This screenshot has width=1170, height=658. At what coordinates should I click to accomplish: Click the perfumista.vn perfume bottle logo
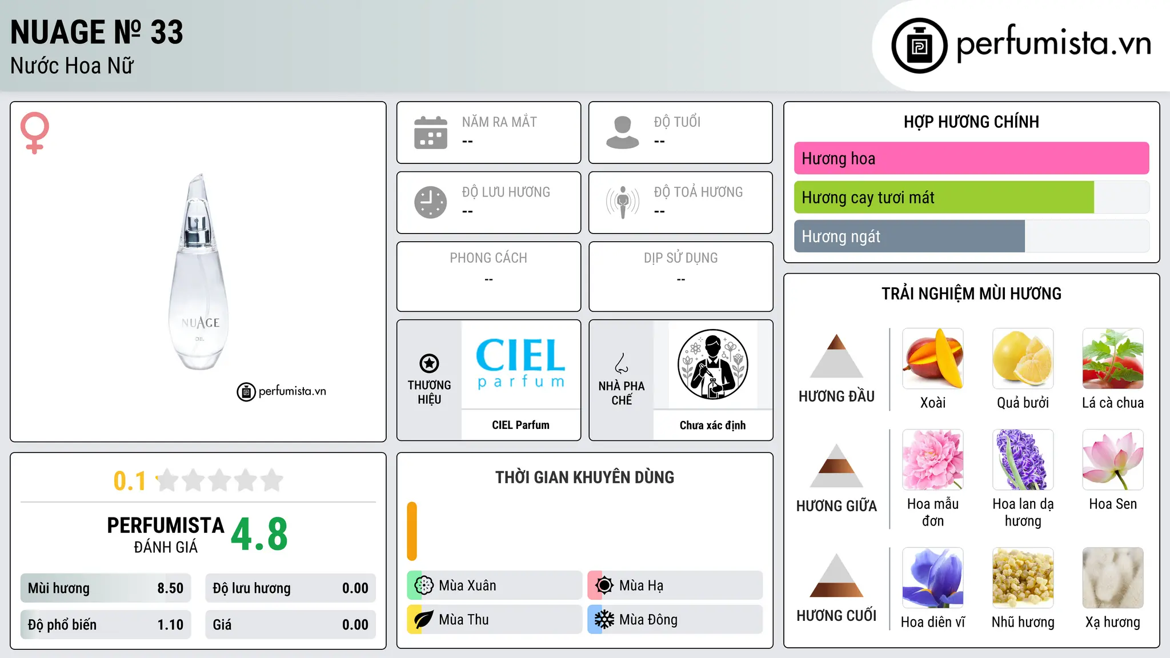(x=919, y=46)
